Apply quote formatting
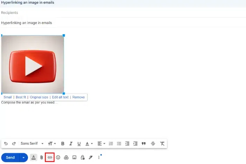The height and width of the screenshot is (164, 246). (143, 143)
